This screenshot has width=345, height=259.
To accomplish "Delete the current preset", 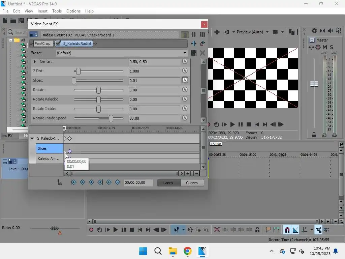I will point(202,53).
